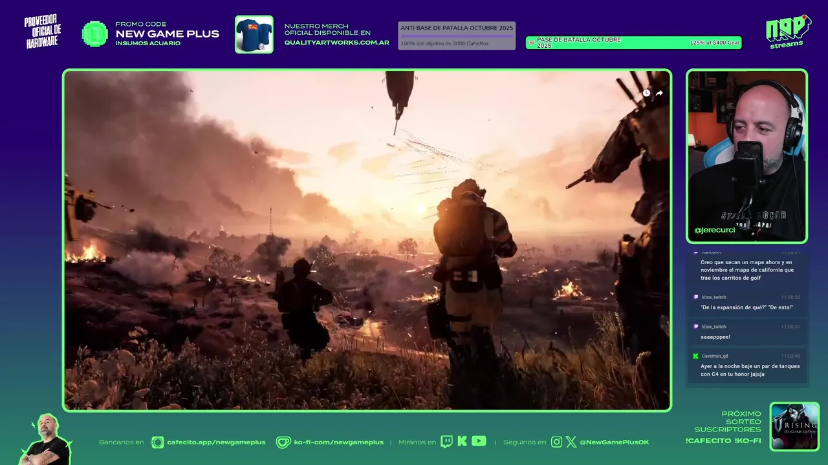This screenshot has height=465, width=828.
Task: Click the Pase de Batalla Octubre progress bar
Action: [633, 43]
